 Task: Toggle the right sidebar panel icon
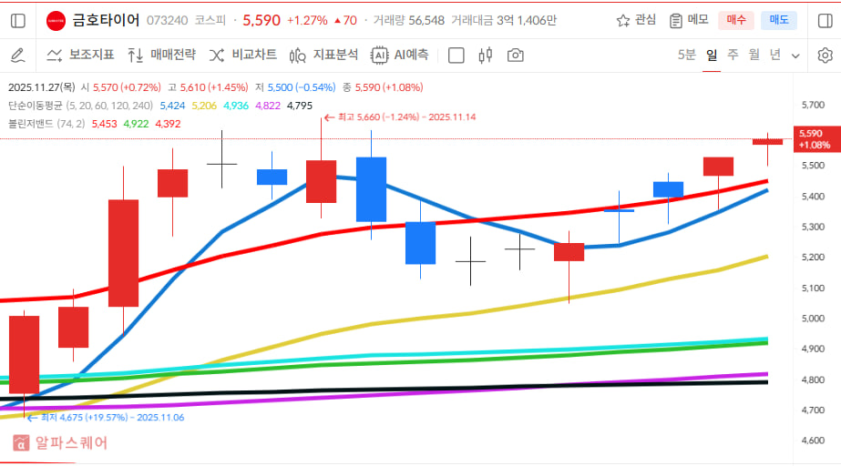824,20
